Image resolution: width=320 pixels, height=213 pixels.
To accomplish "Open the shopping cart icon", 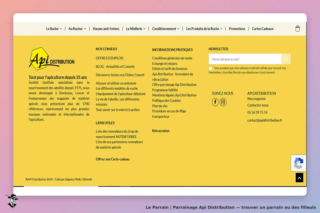I will coord(298,28).
